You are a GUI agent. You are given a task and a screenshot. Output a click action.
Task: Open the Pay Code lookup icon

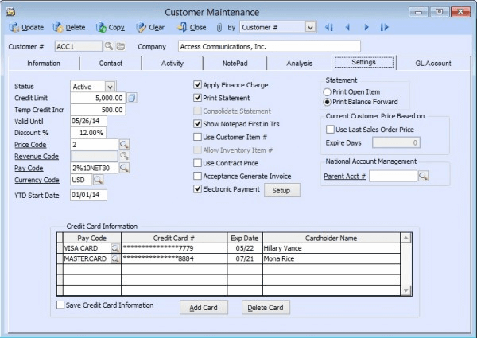pos(124,168)
